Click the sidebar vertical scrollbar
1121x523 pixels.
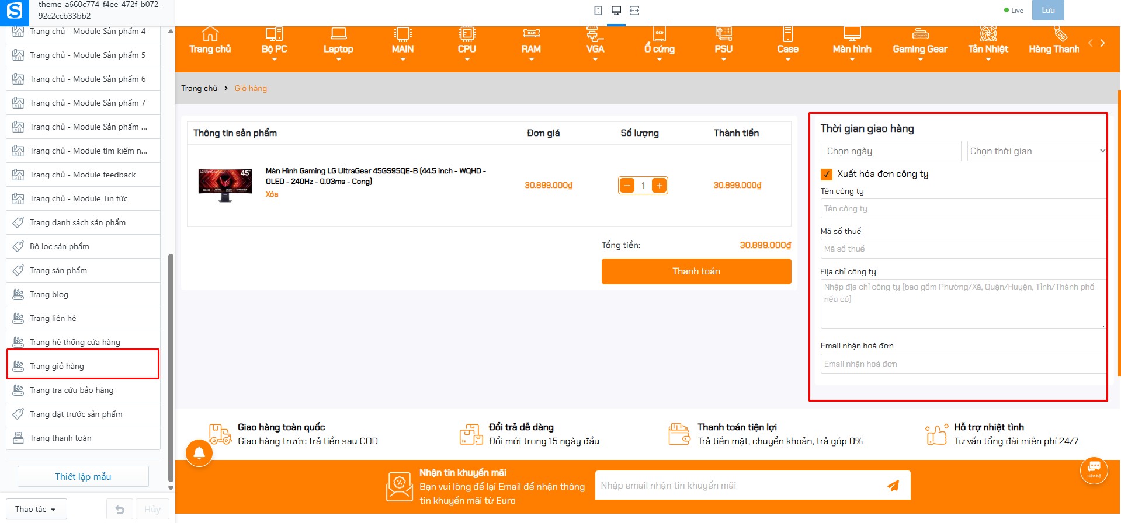coord(171,368)
